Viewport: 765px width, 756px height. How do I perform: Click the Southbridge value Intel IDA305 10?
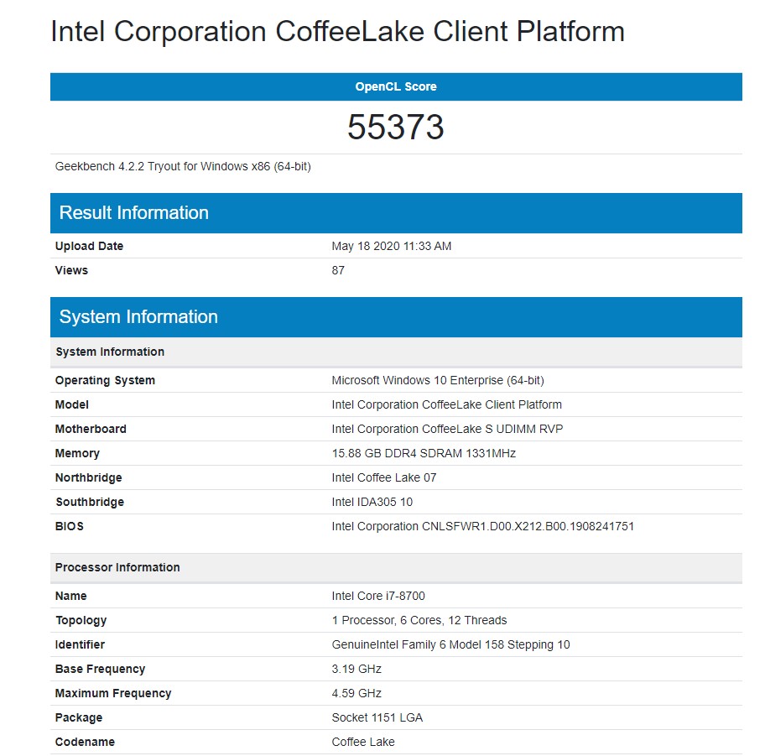coord(372,502)
